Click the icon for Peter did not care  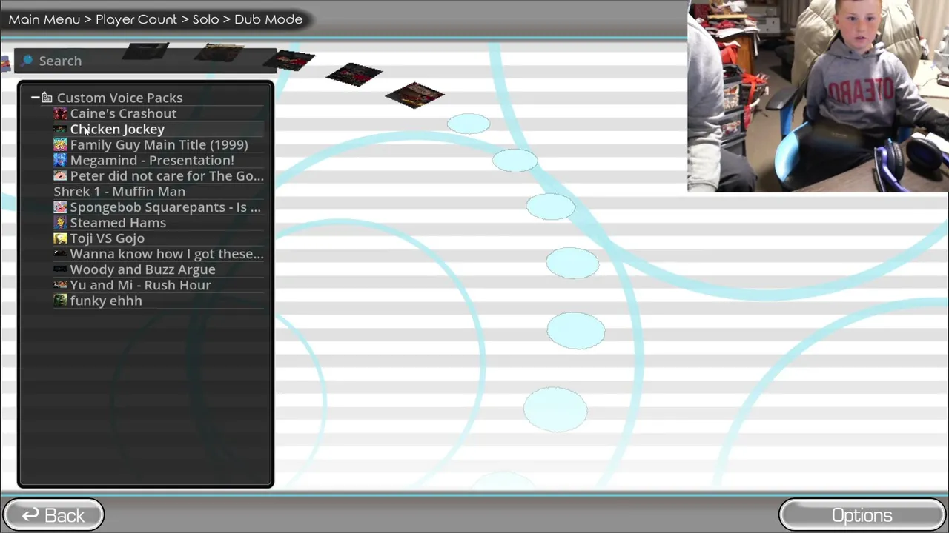tap(60, 176)
